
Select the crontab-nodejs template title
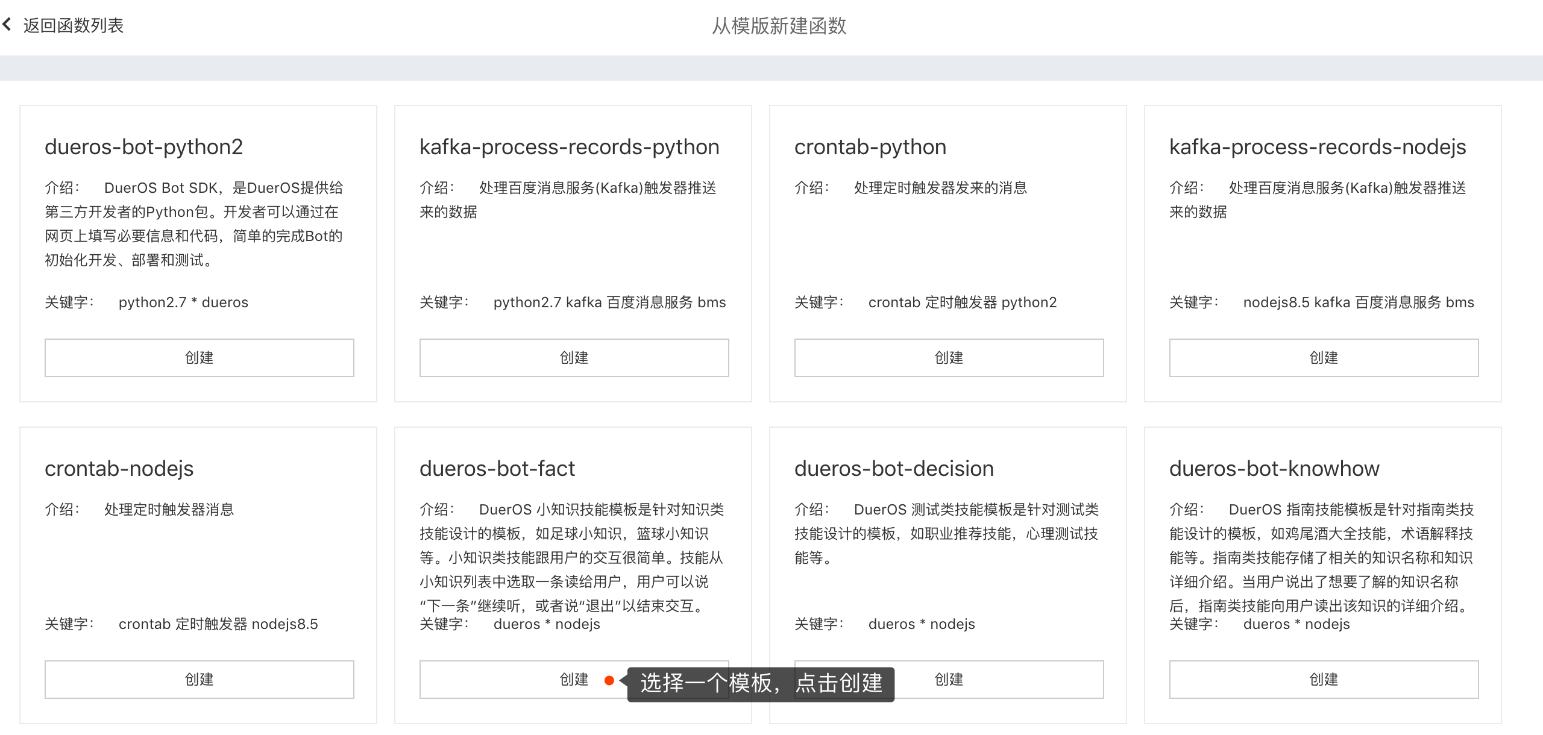(119, 469)
